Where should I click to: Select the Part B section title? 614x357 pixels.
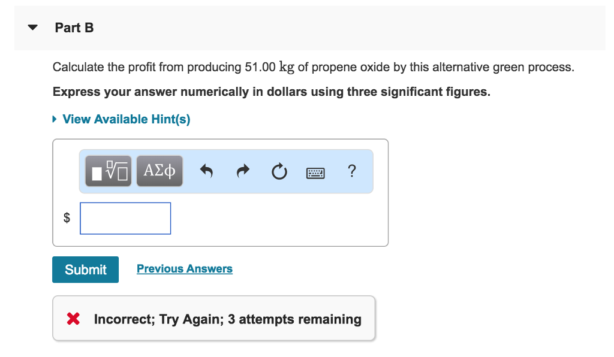click(74, 28)
